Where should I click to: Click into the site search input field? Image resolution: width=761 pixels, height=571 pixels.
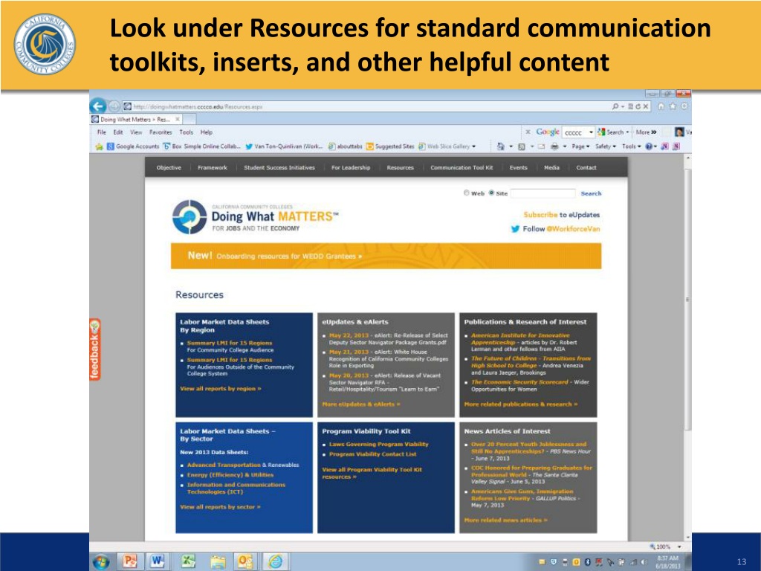tap(543, 193)
